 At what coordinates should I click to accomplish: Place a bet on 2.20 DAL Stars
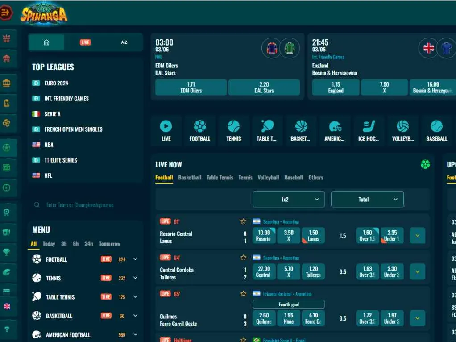(264, 88)
